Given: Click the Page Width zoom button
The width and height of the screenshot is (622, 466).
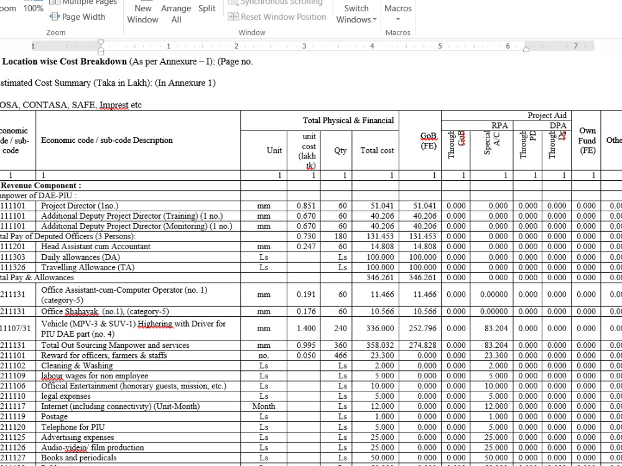Looking at the screenshot, I should click(x=78, y=17).
